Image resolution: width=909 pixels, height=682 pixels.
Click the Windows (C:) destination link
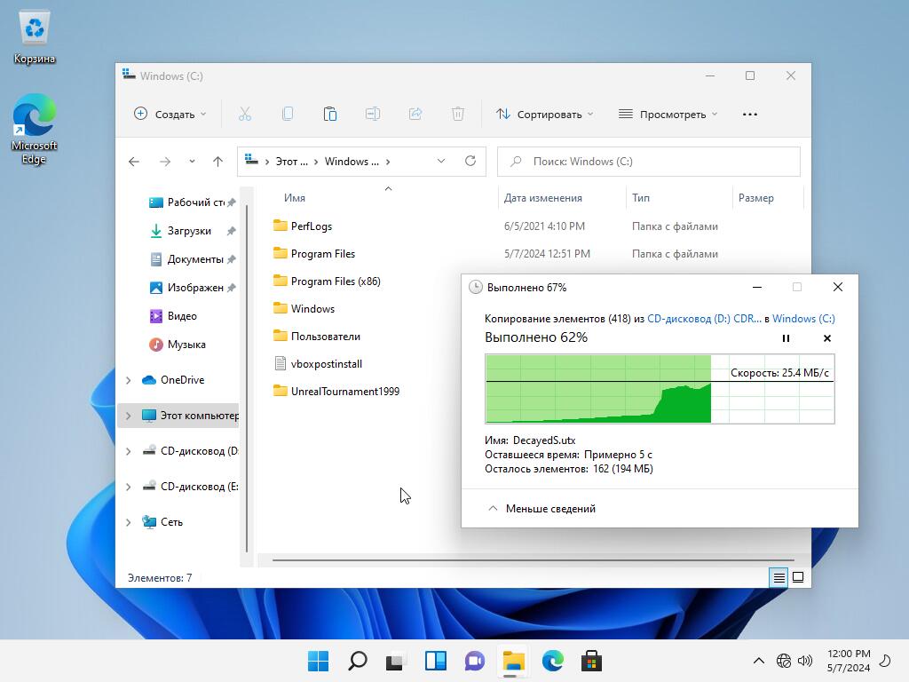point(802,318)
